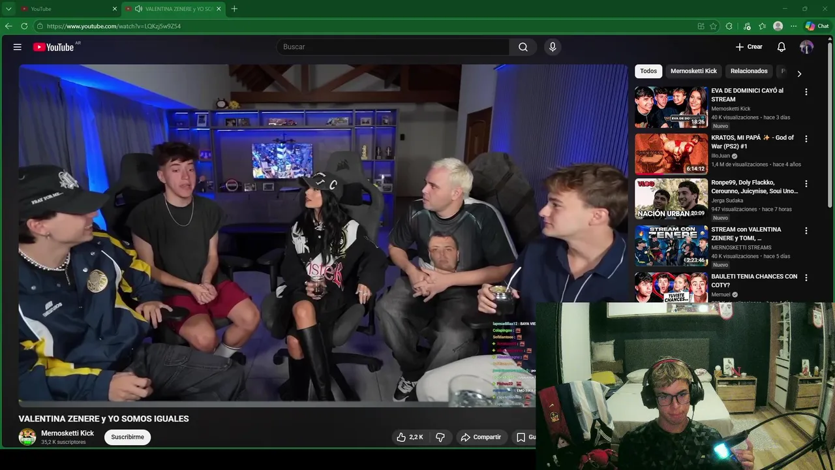Open Mernosketti Kick channel avatar
Viewport: 835px width, 470px height.
coord(27,437)
